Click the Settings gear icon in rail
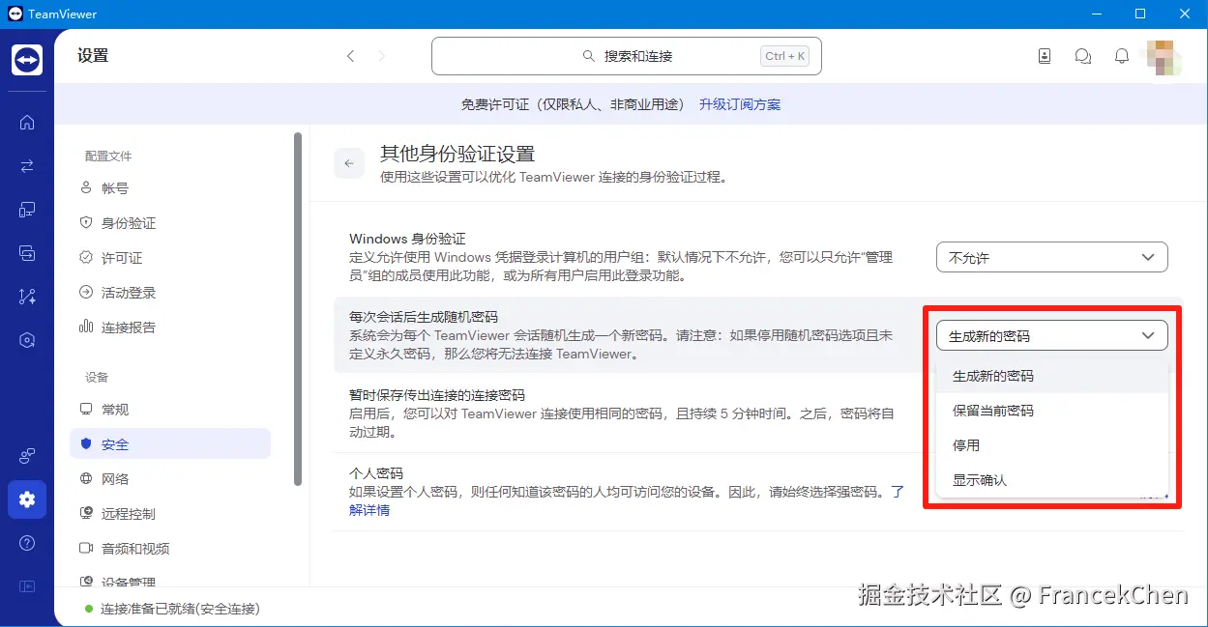The height and width of the screenshot is (627, 1208). pyautogui.click(x=27, y=499)
